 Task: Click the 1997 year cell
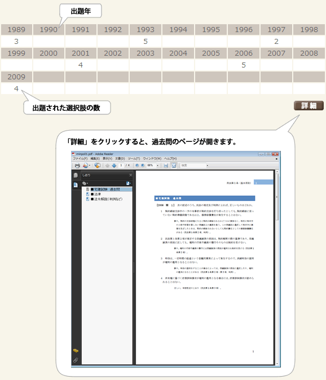point(276,30)
